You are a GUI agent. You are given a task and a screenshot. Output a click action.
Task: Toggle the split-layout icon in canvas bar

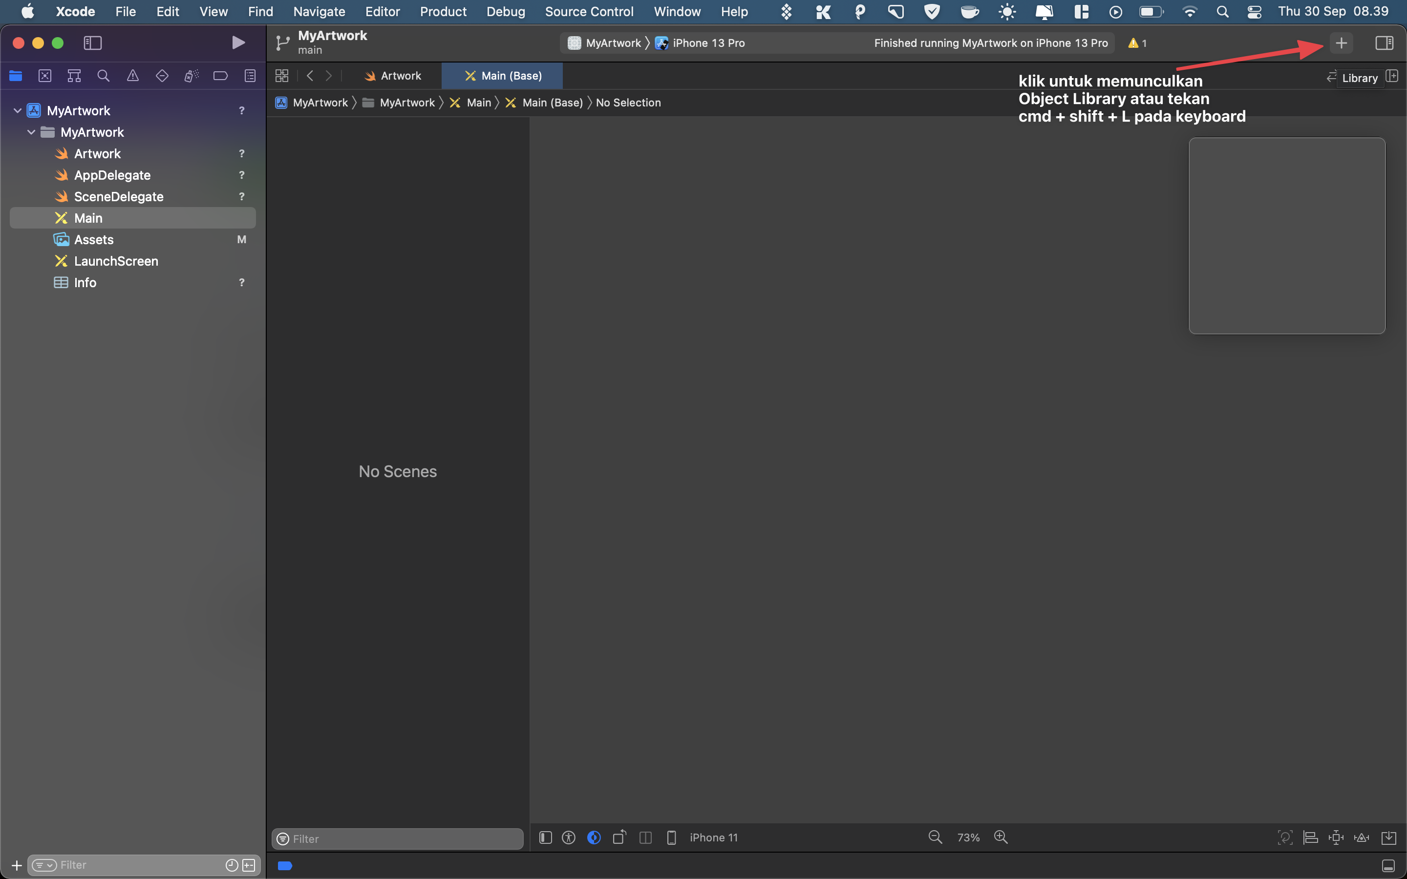[645, 837]
